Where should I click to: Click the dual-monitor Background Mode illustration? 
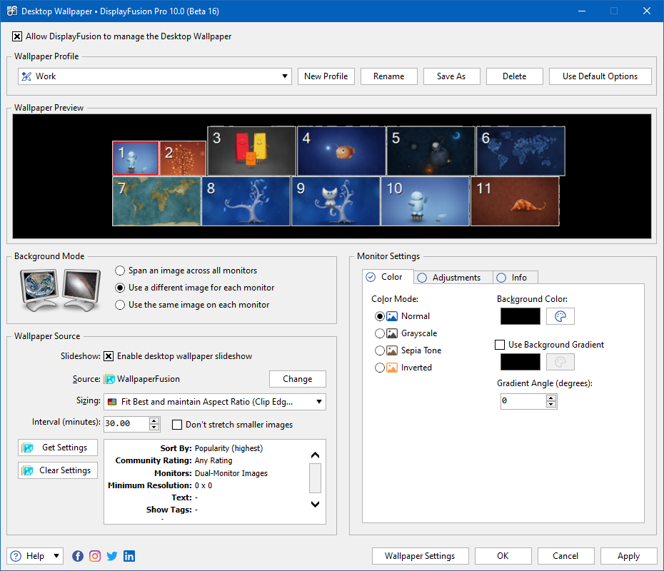pos(61,290)
